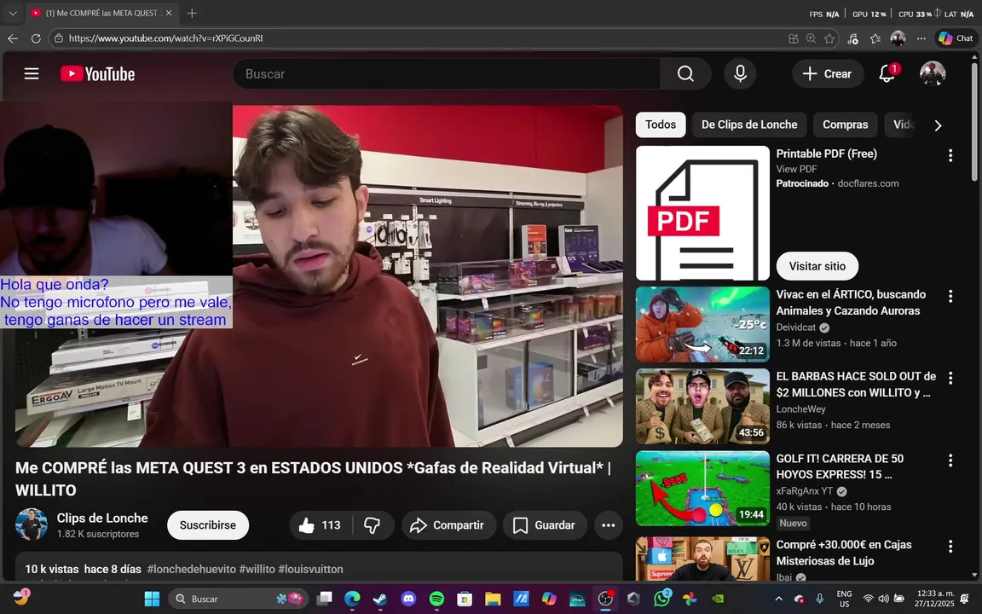Open more actions for the video
982x614 pixels.
(608, 525)
